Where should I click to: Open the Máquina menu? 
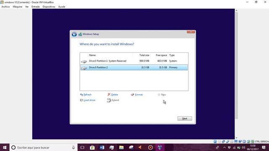tap(18, 7)
